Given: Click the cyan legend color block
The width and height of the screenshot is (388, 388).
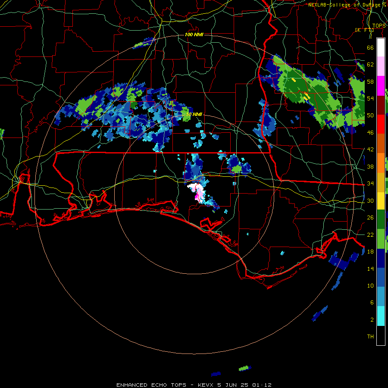Looking at the screenshot, I should tap(381, 316).
